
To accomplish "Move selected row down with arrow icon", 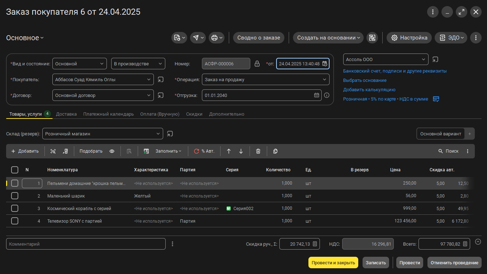I will tap(241, 151).
